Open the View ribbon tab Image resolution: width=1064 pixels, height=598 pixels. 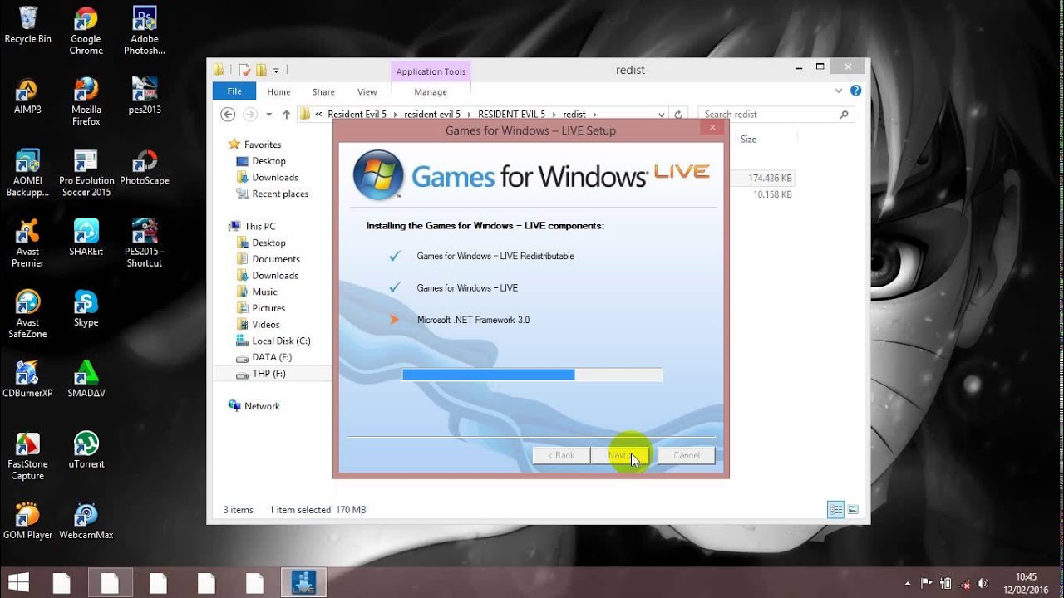coord(367,91)
